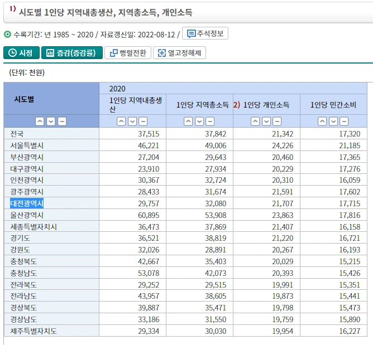The width and height of the screenshot is (373, 345).
Task: Click the 시점 time period button
Action: (x=21, y=53)
